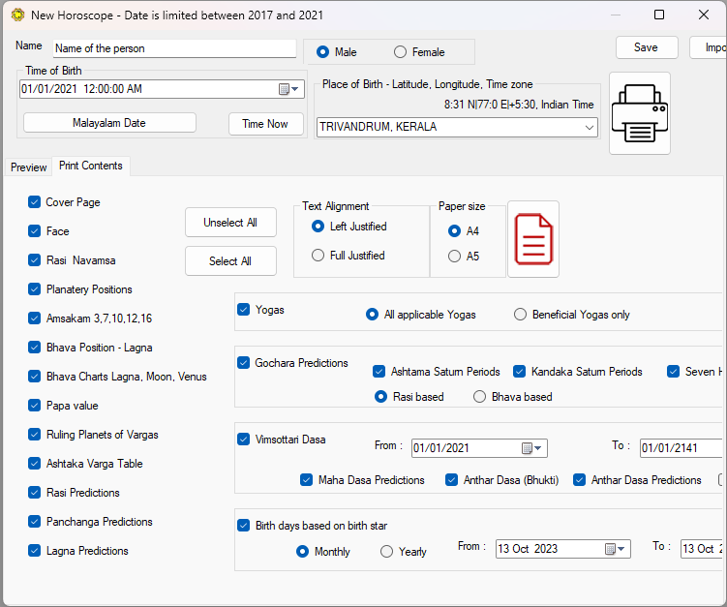
Task: Select the Female radio button
Action: click(x=400, y=52)
